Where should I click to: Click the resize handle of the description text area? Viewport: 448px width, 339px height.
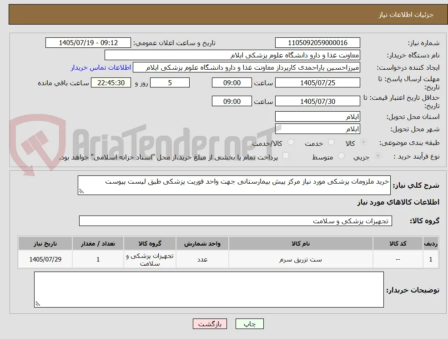pyautogui.click(x=81, y=191)
